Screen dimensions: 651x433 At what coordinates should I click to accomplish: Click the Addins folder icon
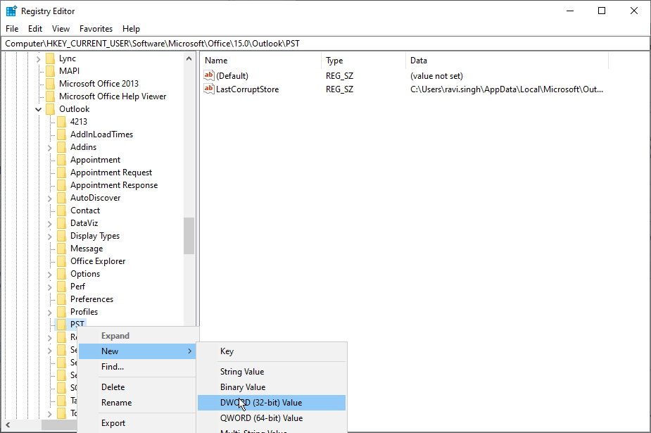(x=61, y=147)
